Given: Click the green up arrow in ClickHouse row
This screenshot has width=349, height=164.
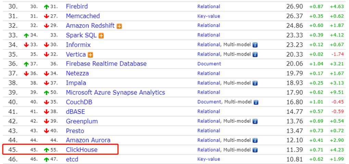Looking at the screenshot, I should (46, 150).
